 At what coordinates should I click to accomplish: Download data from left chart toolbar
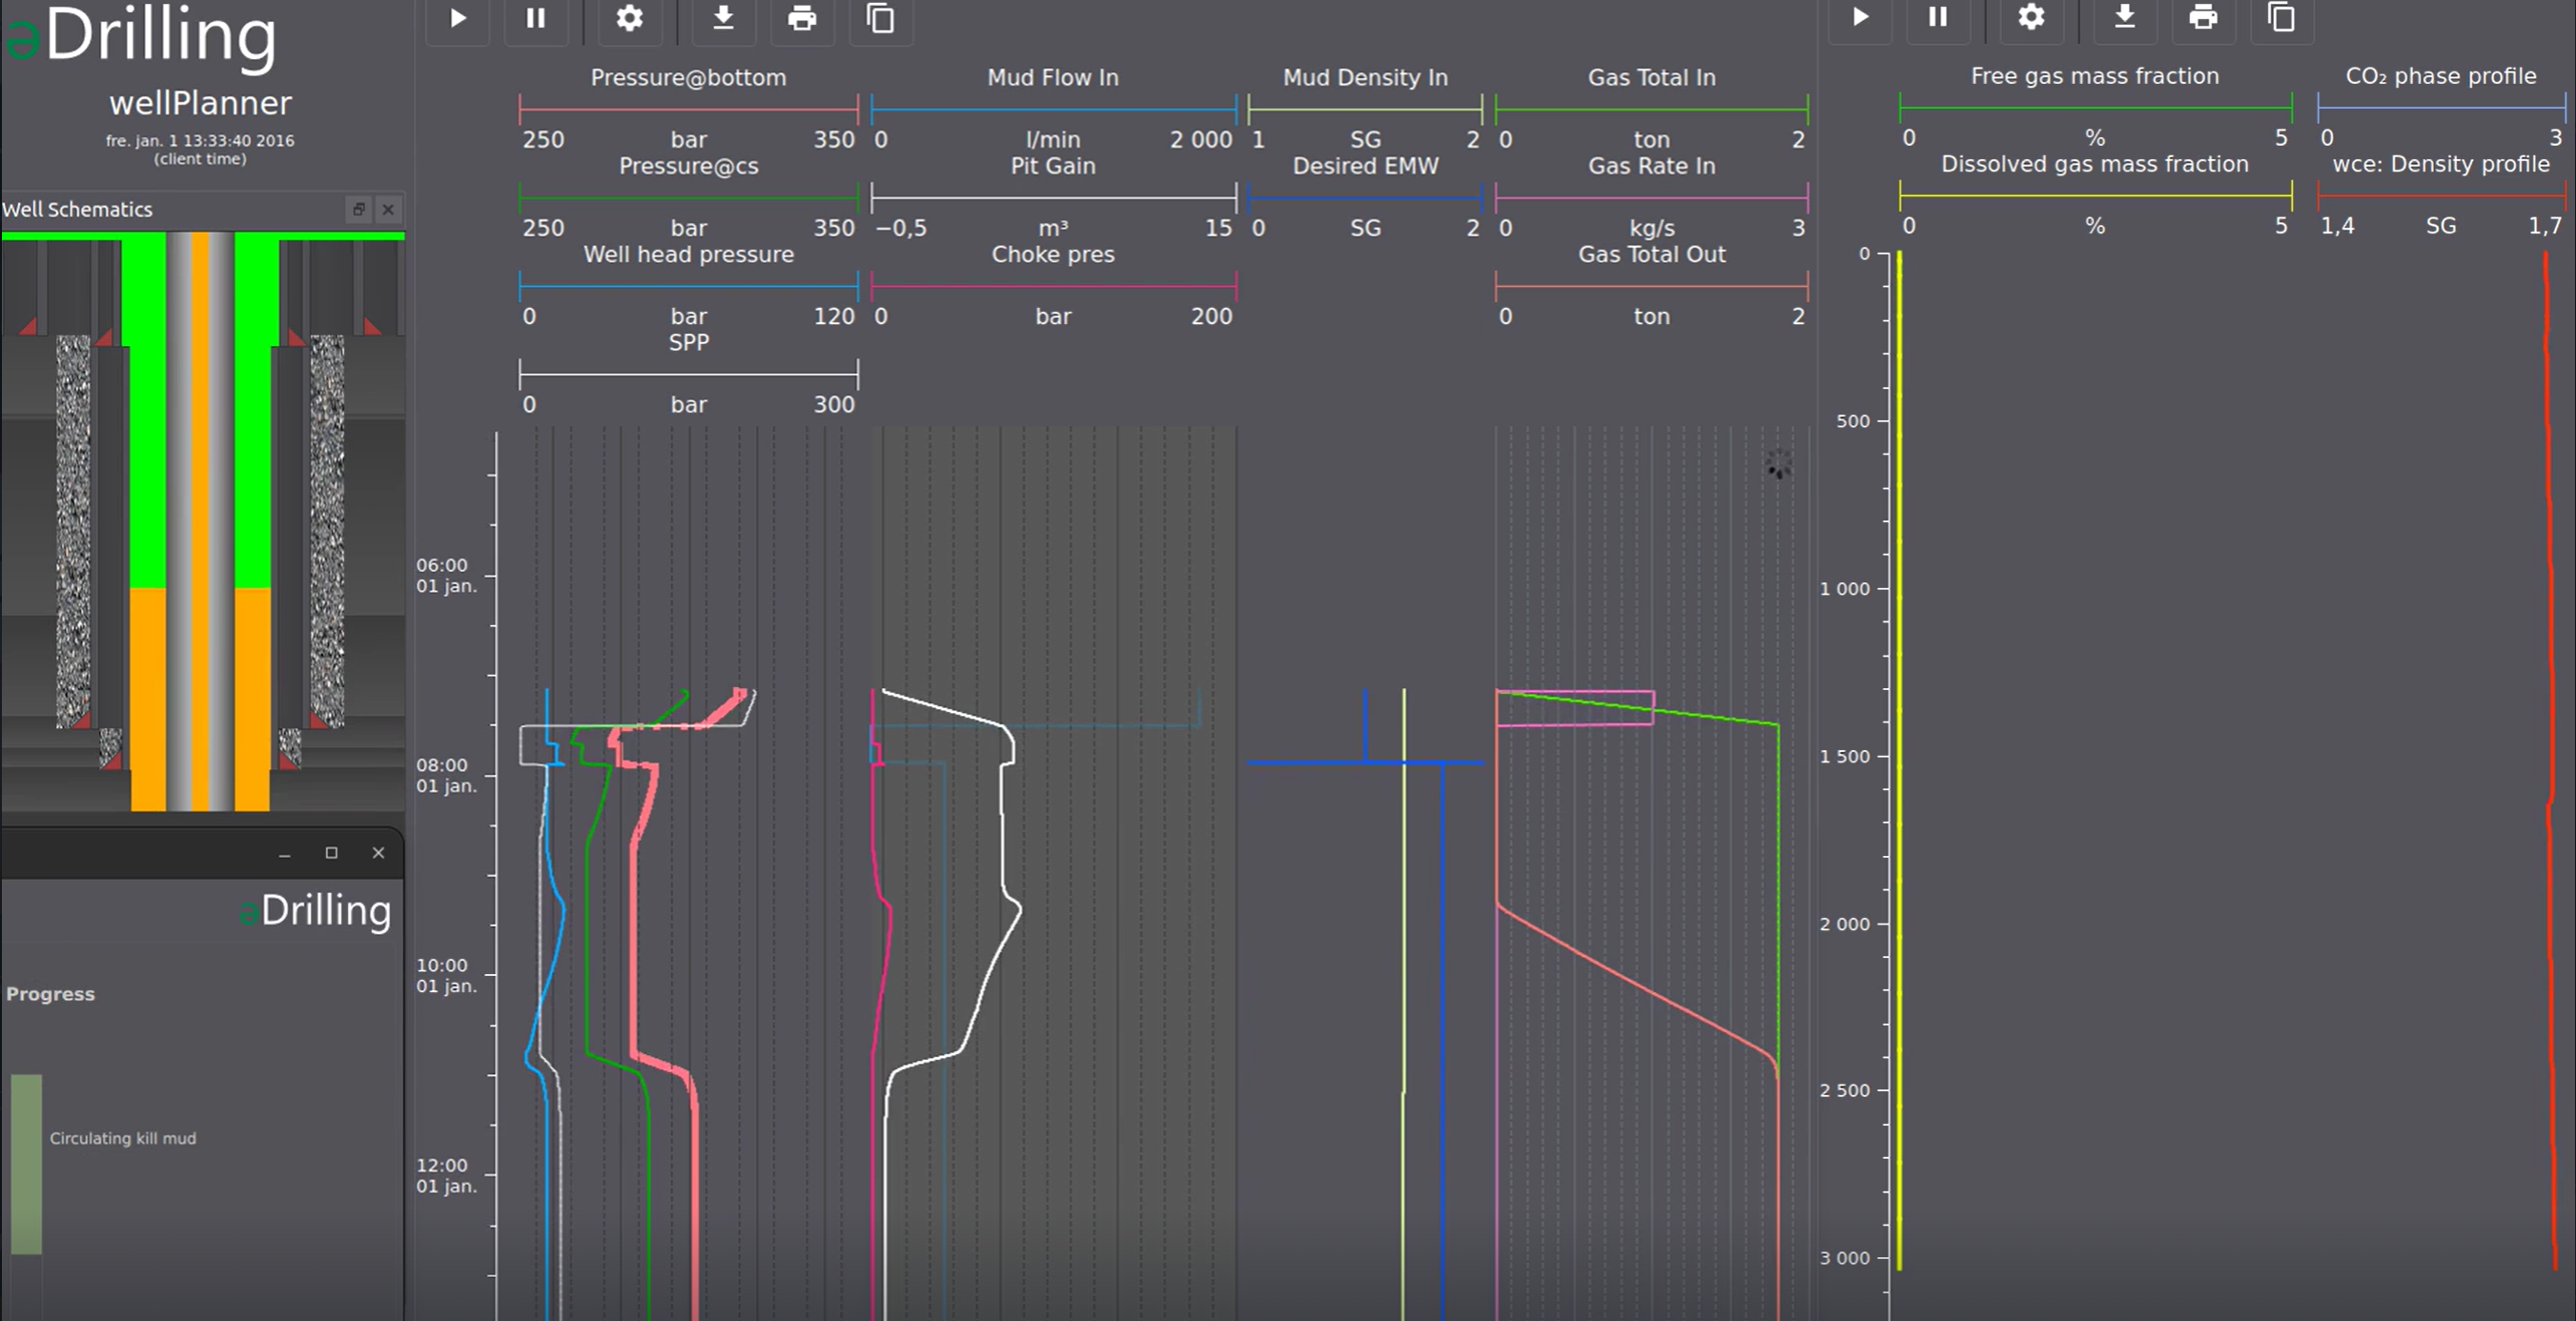(x=723, y=18)
